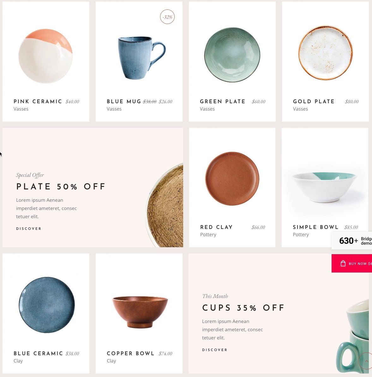Image resolution: width=372 pixels, height=377 pixels.
Task: Click the Clay category under Copper Bowl
Action: pyautogui.click(x=111, y=361)
